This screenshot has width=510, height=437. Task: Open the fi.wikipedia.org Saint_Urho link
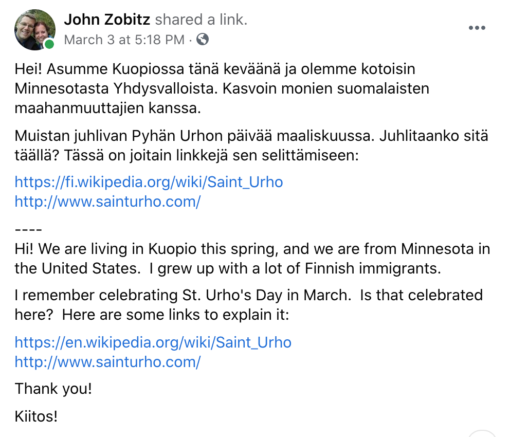pos(149,182)
